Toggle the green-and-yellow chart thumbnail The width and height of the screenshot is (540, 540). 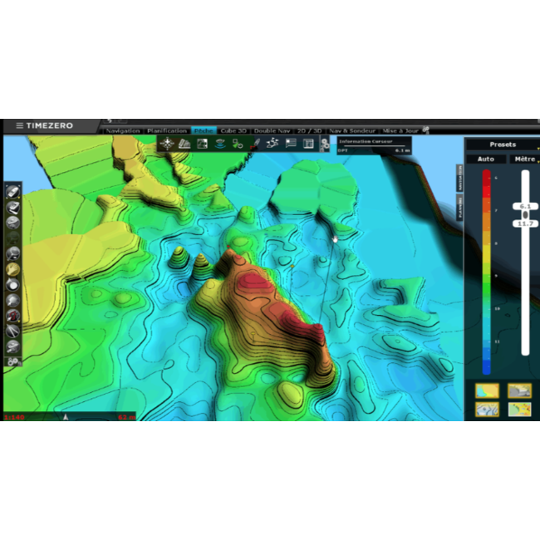pos(519,409)
